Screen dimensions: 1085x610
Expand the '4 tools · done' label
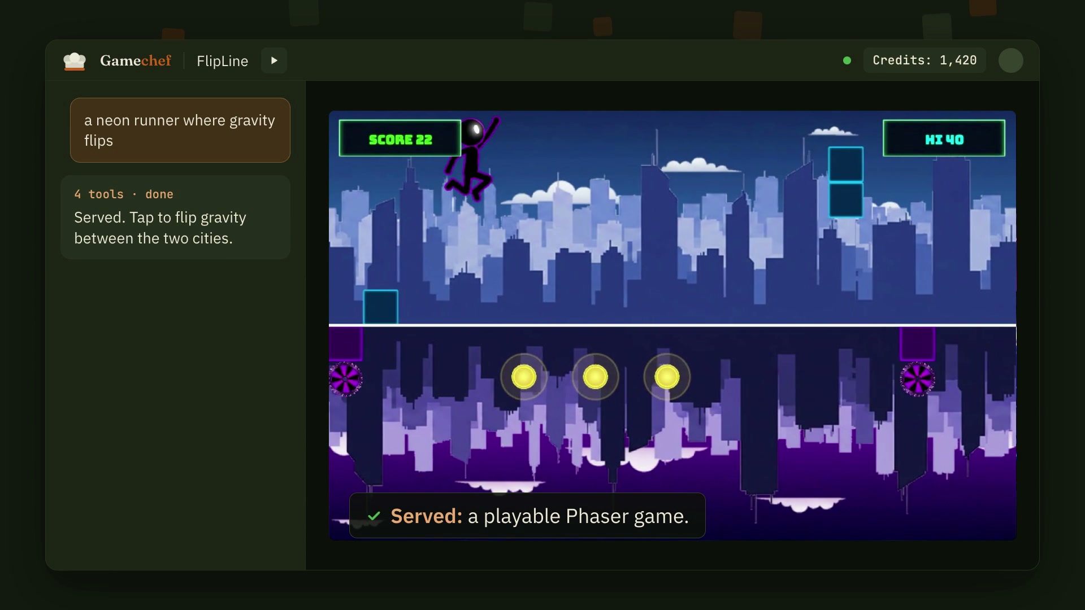[x=124, y=194]
